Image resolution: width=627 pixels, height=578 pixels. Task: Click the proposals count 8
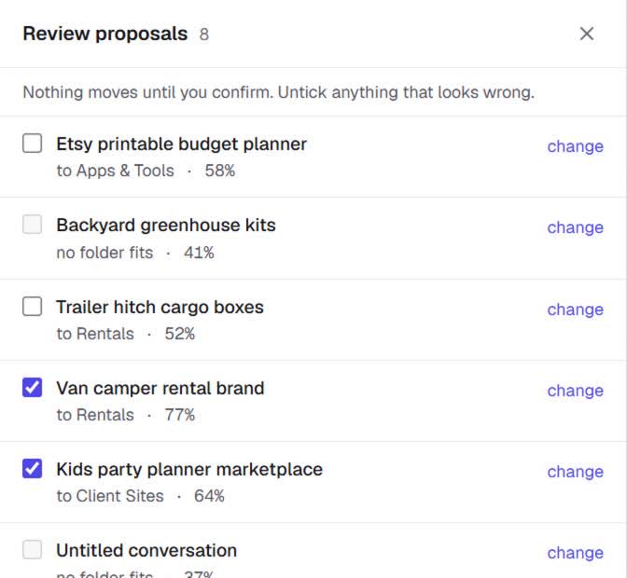tap(204, 34)
